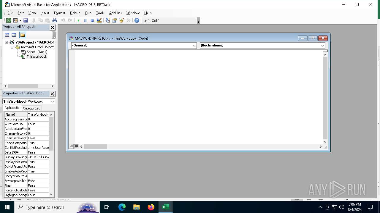This screenshot has height=213, width=380.
Task: Click the Properties list scroll down arrow
Action: pyautogui.click(x=51, y=194)
